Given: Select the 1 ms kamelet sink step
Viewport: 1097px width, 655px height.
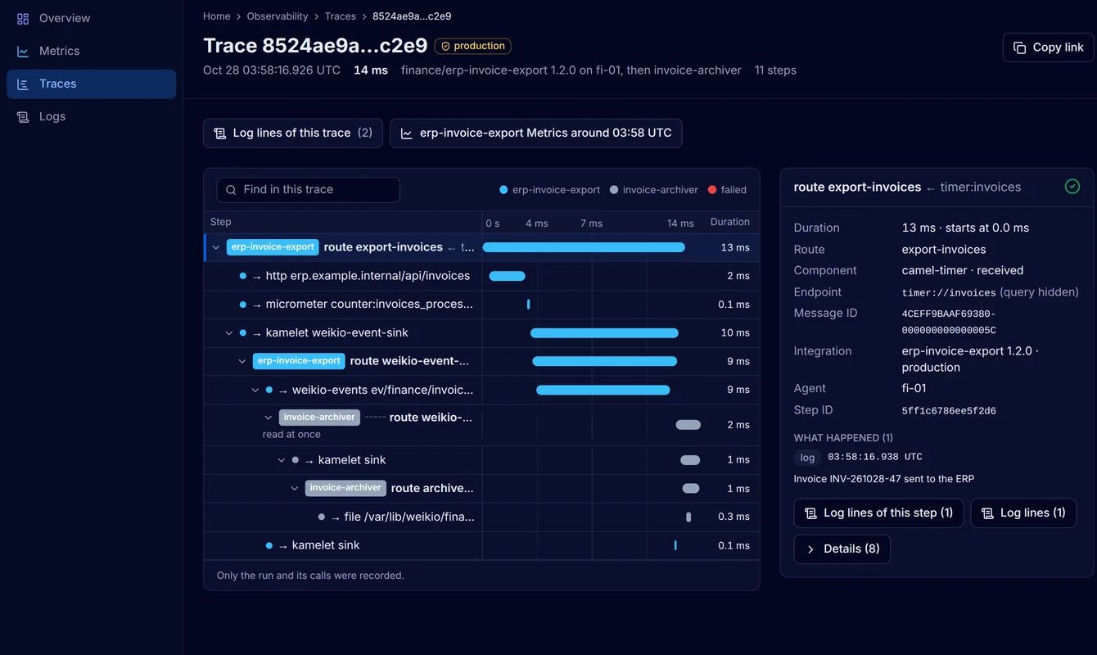Looking at the screenshot, I should 481,460.
